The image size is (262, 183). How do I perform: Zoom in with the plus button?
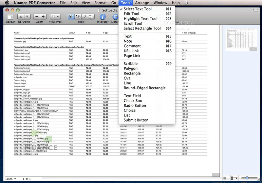pyautogui.click(x=43, y=16)
